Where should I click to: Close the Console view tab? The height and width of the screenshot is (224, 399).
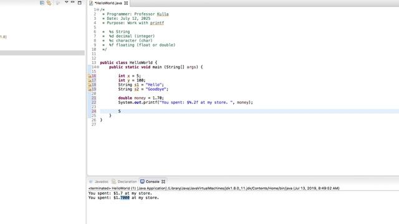163,182
